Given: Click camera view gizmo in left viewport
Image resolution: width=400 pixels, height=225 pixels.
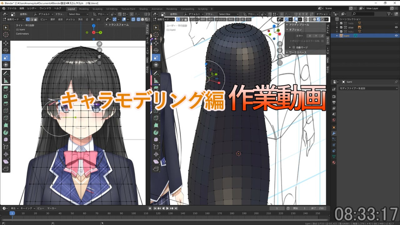Looking at the screenshot, I should [x=99, y=57].
